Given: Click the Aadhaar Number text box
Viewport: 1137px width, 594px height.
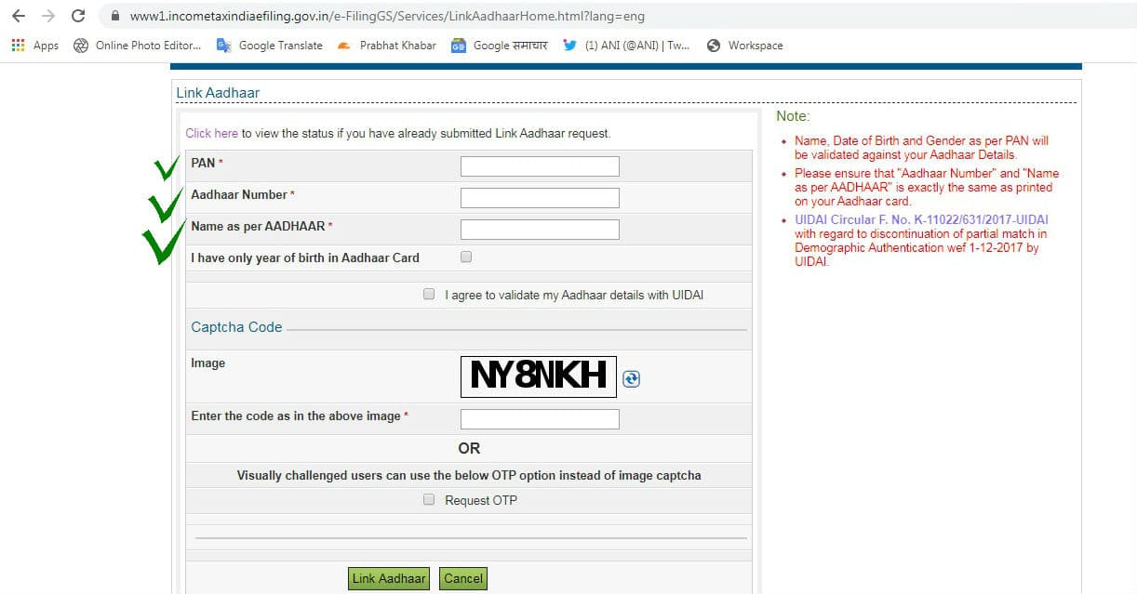Looking at the screenshot, I should pos(540,198).
